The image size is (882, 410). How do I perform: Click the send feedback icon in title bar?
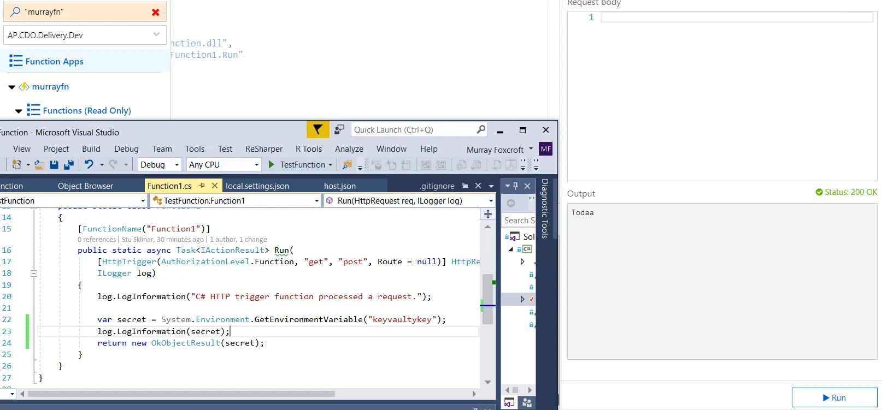point(339,129)
